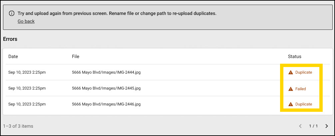Click the File column header

click(76, 57)
